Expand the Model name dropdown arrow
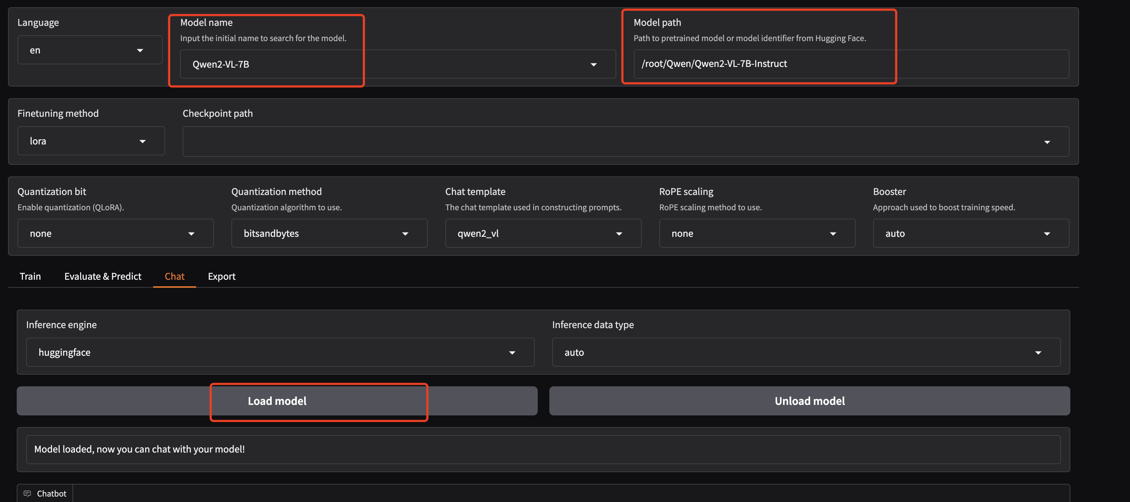Image resolution: width=1130 pixels, height=502 pixels. pyautogui.click(x=593, y=64)
